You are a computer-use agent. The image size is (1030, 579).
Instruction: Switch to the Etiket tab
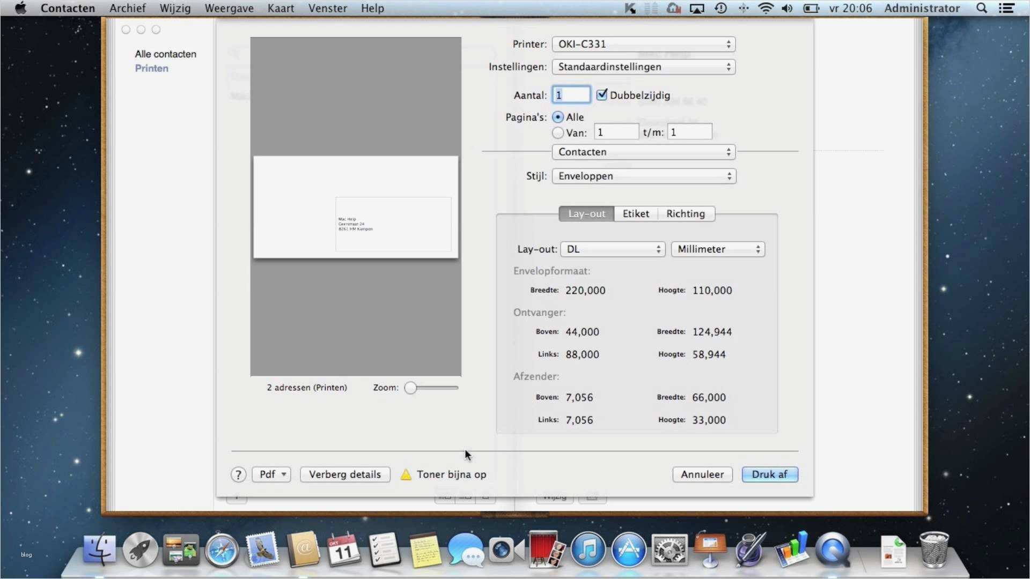(x=636, y=213)
